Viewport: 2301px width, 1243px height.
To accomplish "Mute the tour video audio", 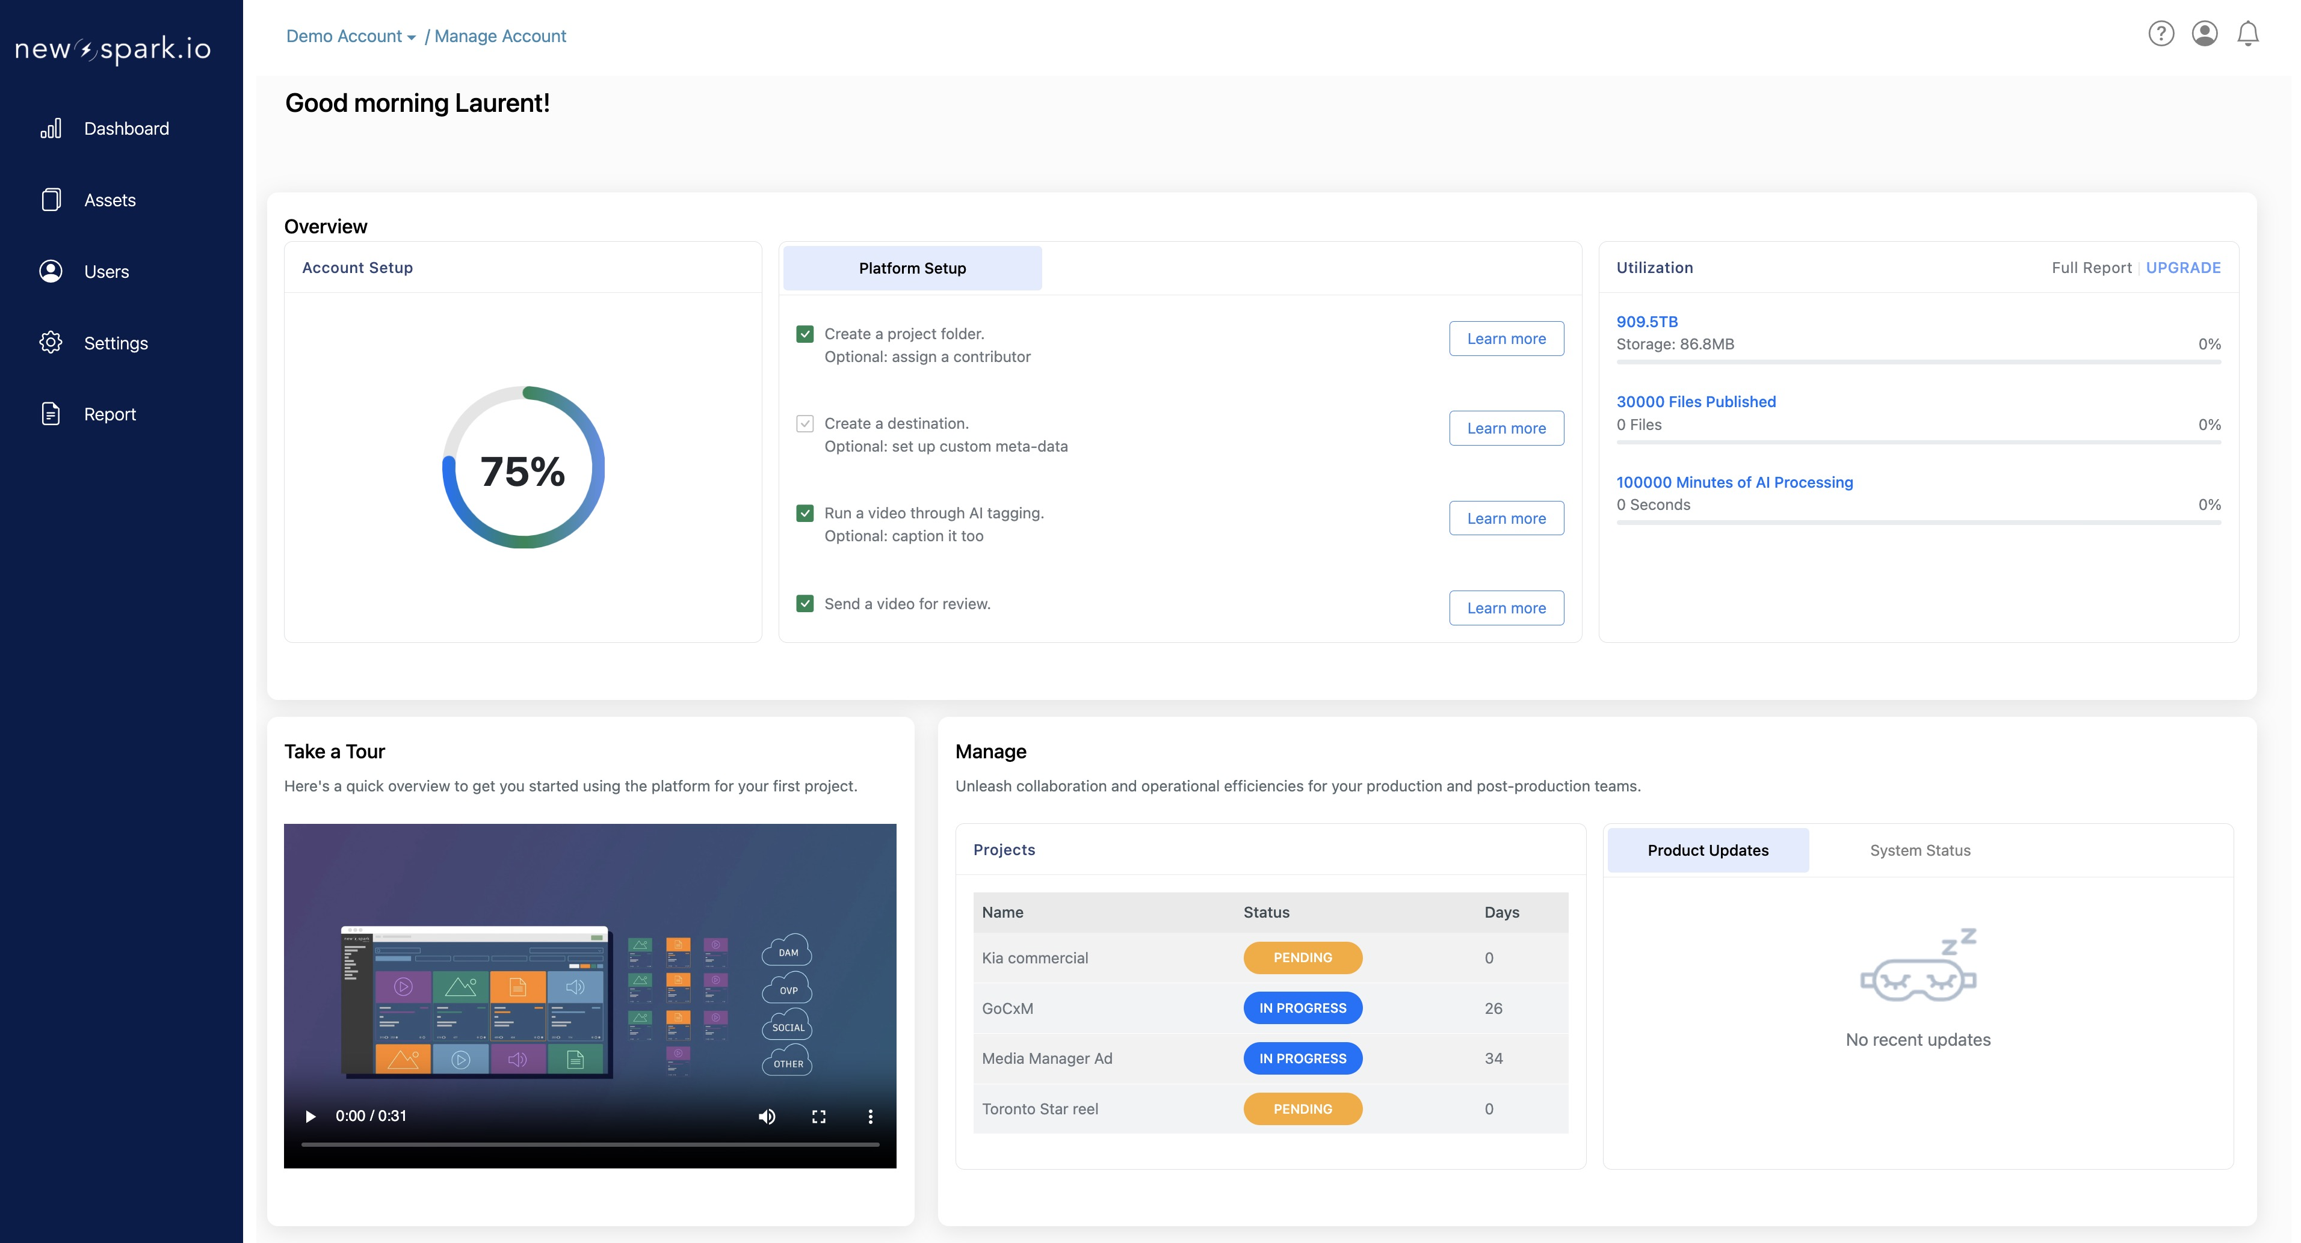I will point(767,1116).
